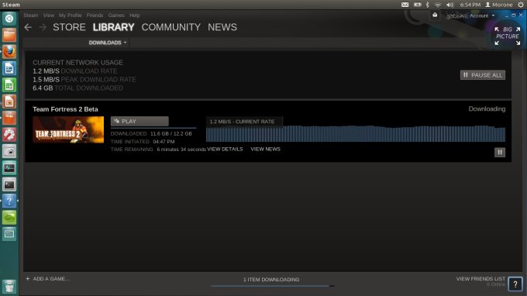Click the Team Fortress 2 Beta title
This screenshot has width=527, height=296.
point(66,109)
